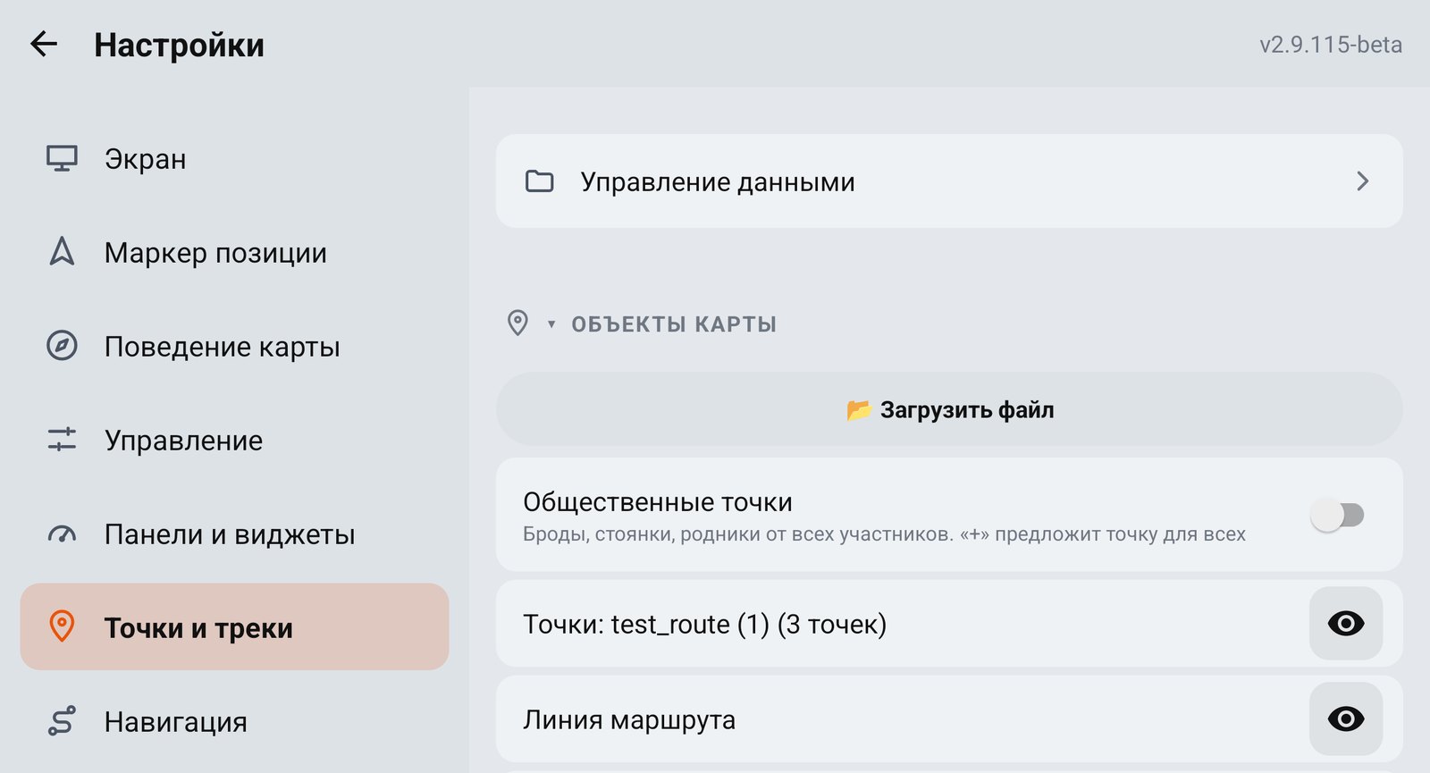Click the arrow icon beside Маркер позиции
The image size is (1430, 773).
coord(62,252)
